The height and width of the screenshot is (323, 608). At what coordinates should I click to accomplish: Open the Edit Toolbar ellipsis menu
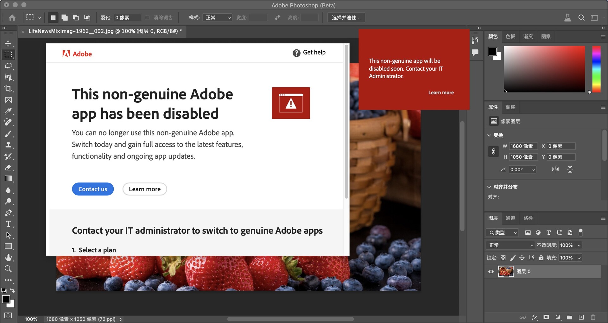coord(8,280)
